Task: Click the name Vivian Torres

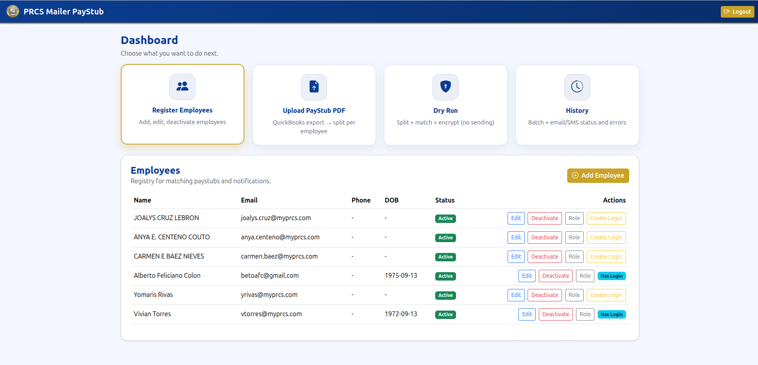Action: 152,314
